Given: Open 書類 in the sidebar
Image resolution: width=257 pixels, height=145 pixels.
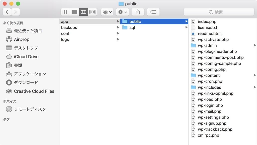Looking at the screenshot, I should point(14,65).
